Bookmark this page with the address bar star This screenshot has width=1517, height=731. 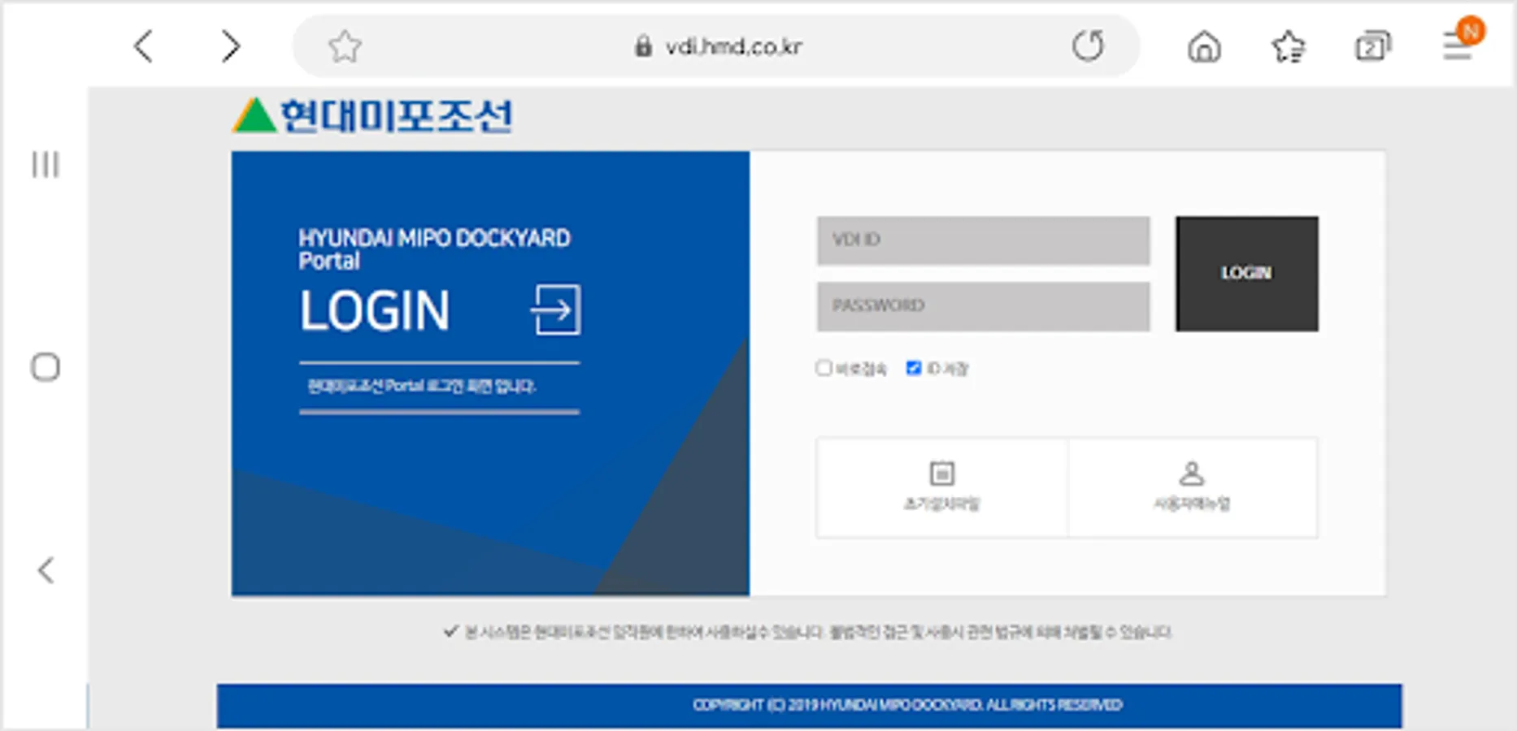click(x=345, y=46)
